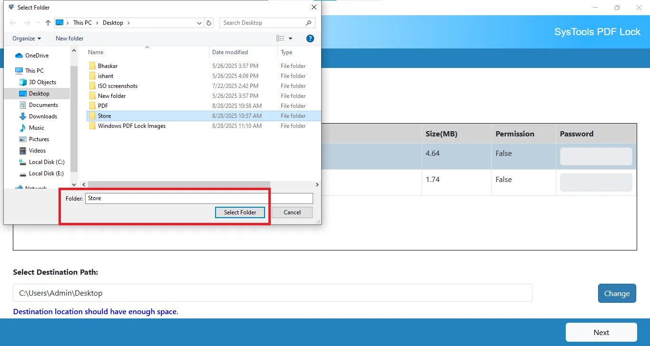This screenshot has height=346, width=650.
Task: Click the This PC breadcrumb segment
Action: tap(82, 23)
